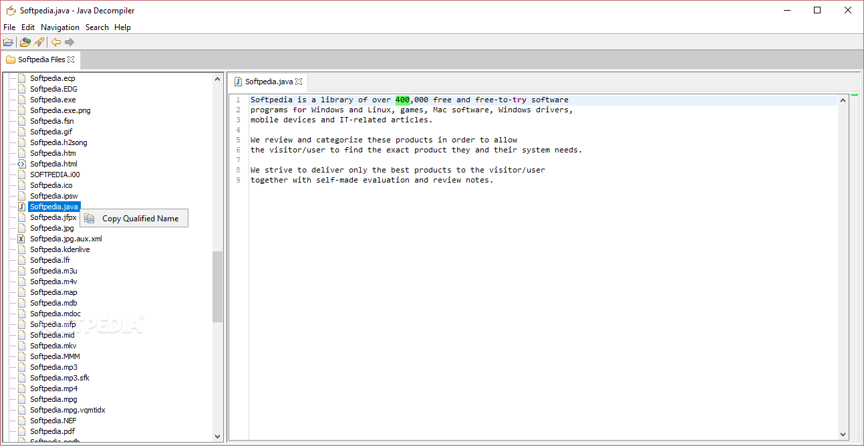Click the Search toolbar icon

39,42
